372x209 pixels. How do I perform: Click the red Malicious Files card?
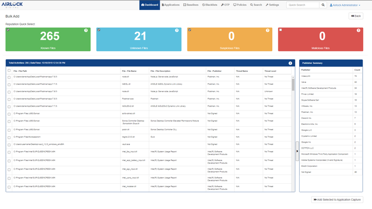click(x=320, y=39)
